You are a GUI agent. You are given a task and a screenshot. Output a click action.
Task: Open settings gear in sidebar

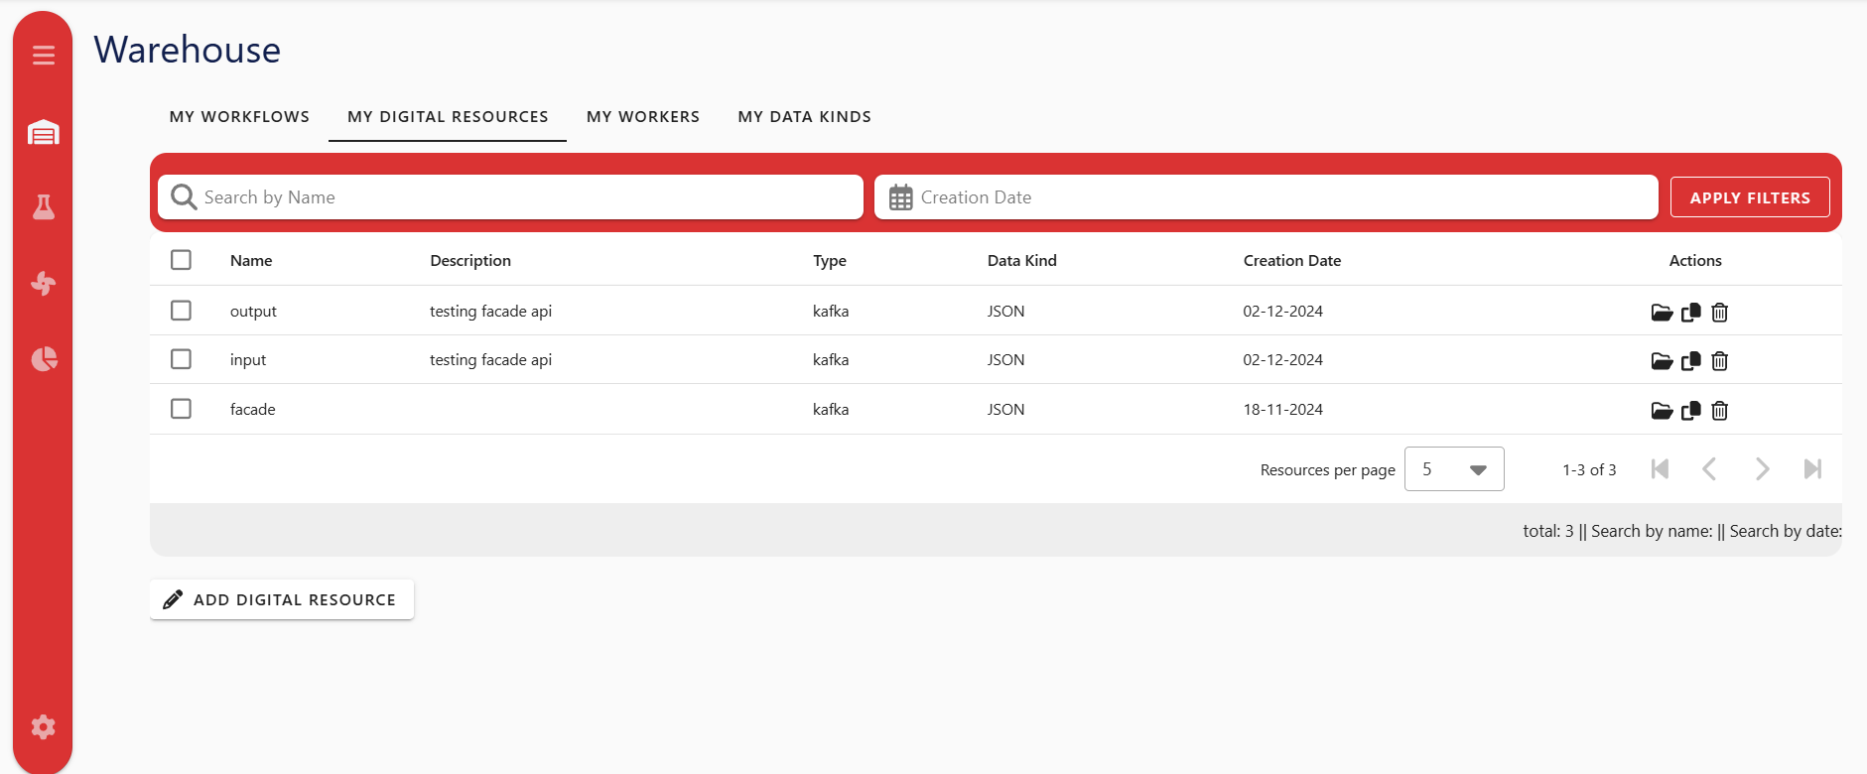pyautogui.click(x=43, y=727)
